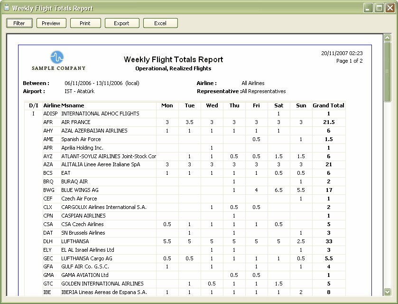This screenshot has height=304, width=398.
Task: Click the Export button
Action: [121, 23]
